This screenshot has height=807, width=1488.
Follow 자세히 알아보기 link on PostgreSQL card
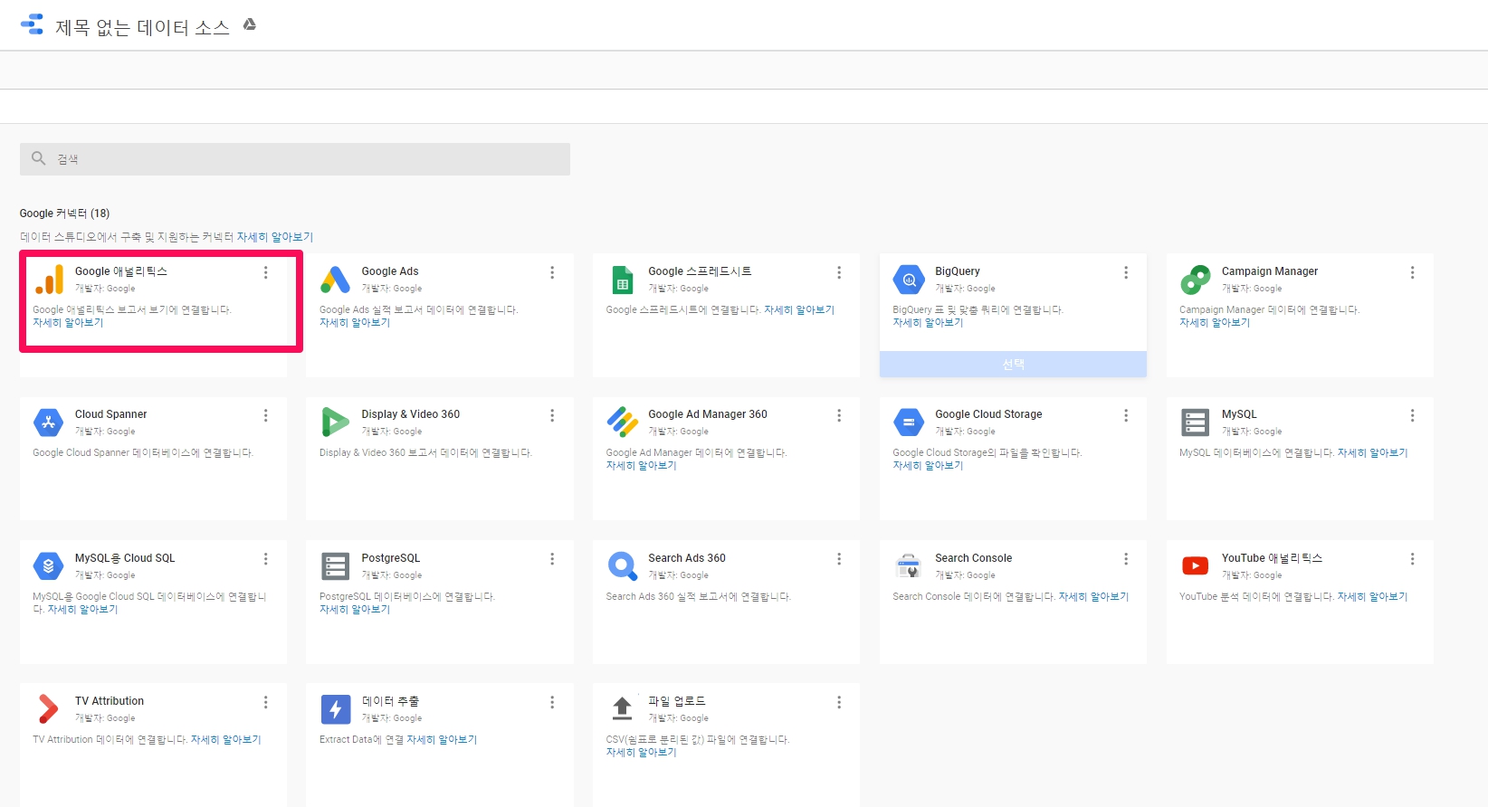(x=354, y=610)
